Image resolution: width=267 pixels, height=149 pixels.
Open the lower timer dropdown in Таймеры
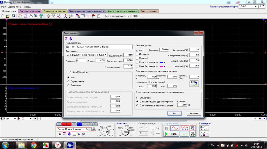(207, 134)
